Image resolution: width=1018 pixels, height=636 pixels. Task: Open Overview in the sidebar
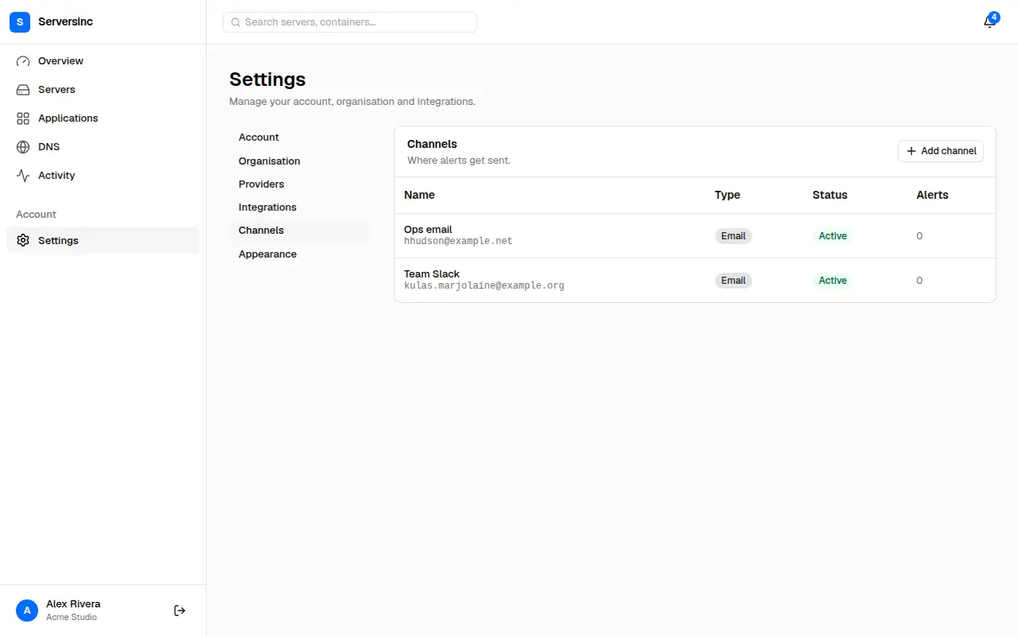click(103, 61)
